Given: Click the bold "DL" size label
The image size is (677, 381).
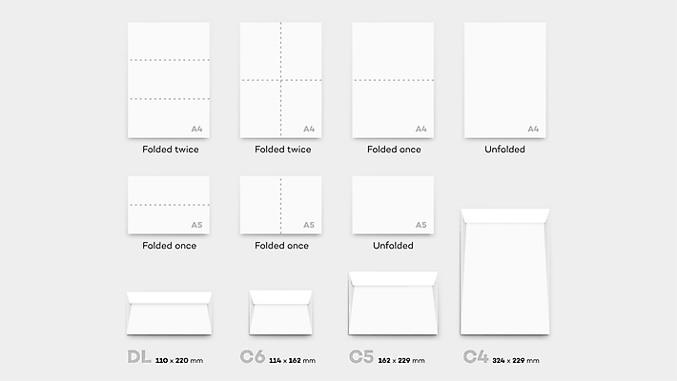Looking at the screenshot, I should (139, 358).
